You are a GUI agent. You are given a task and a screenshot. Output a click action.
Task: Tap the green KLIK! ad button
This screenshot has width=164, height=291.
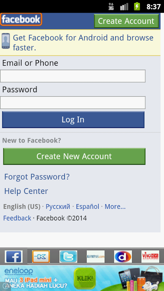[x=85, y=278]
